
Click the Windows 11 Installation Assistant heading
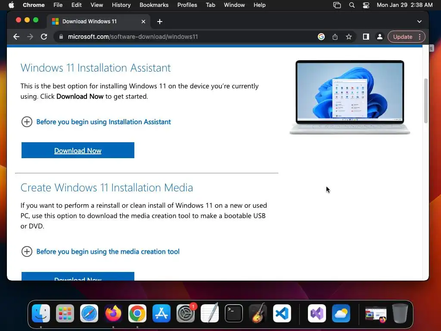coord(96,68)
